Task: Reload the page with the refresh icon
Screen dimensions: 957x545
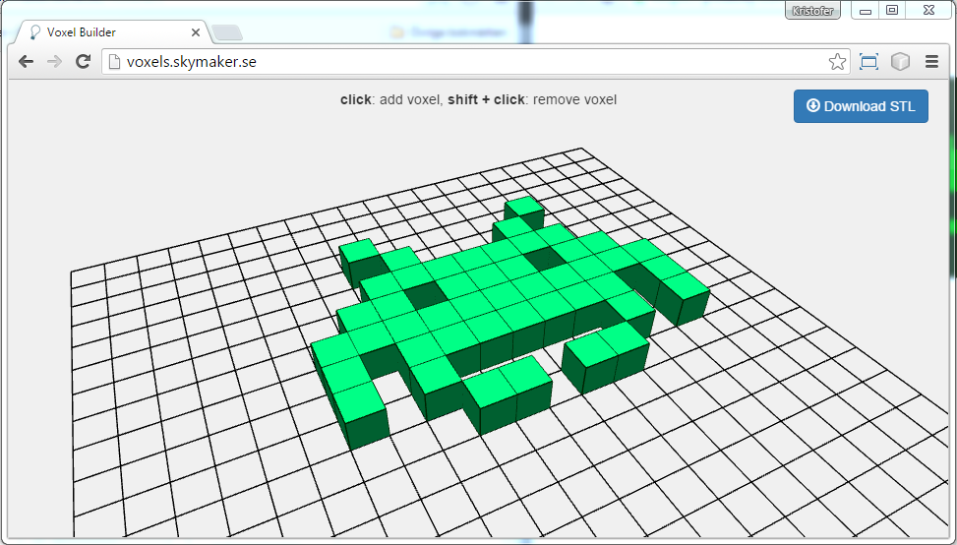Action: (83, 61)
